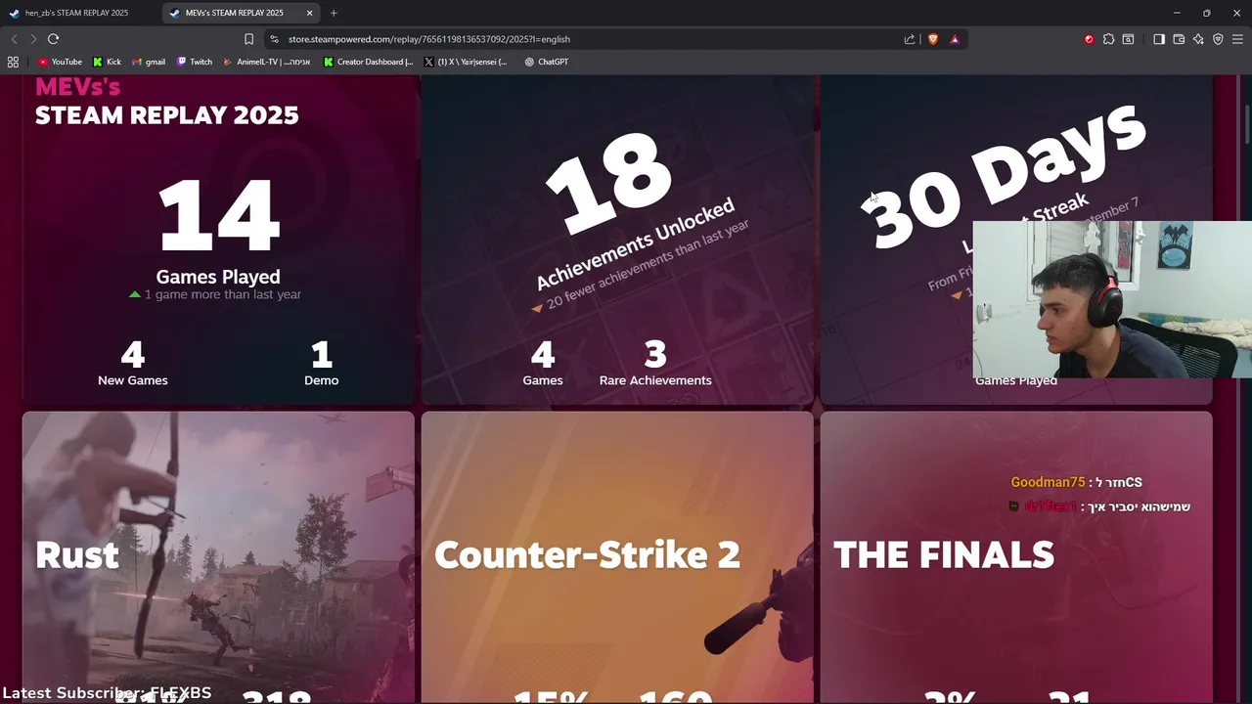Image resolution: width=1252 pixels, height=704 pixels.
Task: Toggle the browser sidebar panel icon
Action: click(x=1159, y=39)
